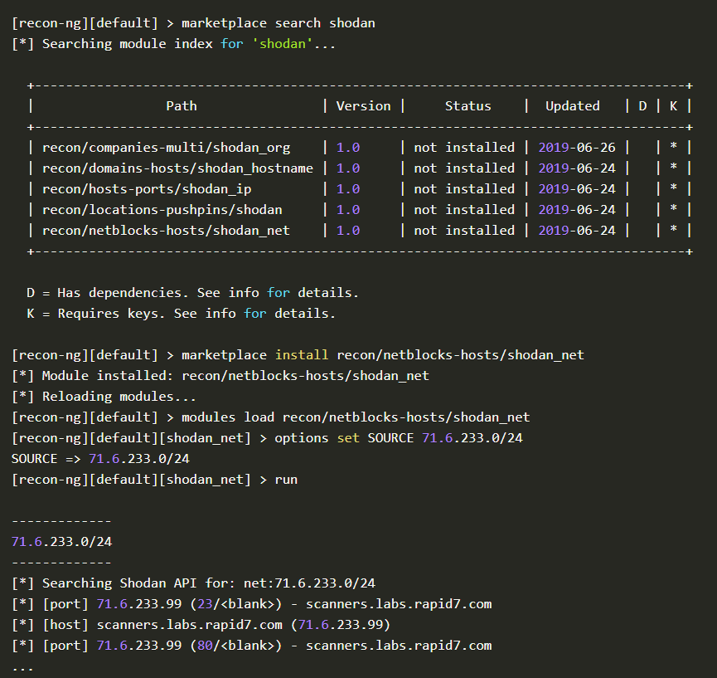
Task: Click the yellow 'set' keyword in options command
Action: pos(348,438)
